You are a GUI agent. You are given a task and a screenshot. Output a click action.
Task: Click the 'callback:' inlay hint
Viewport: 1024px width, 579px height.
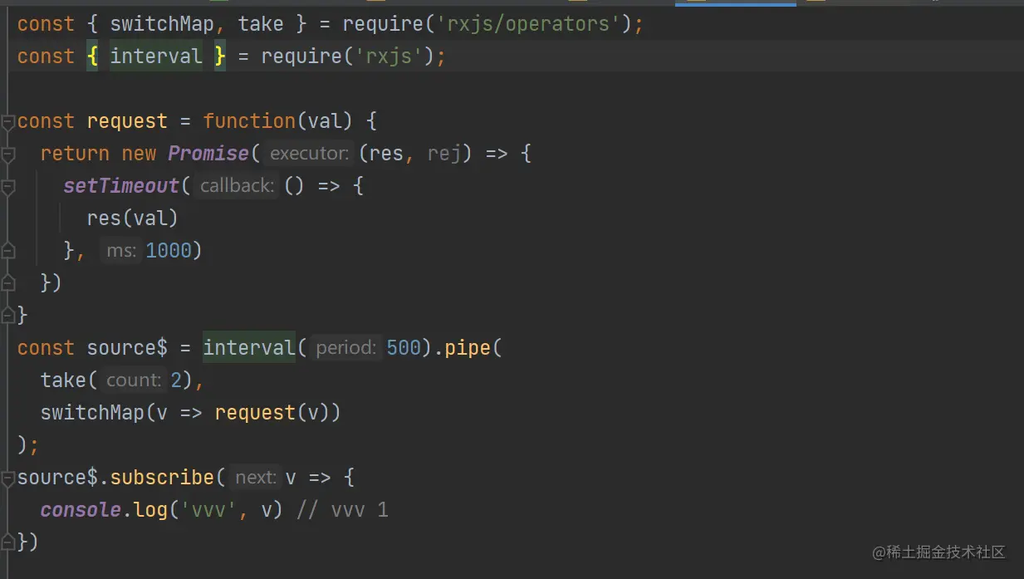click(237, 186)
